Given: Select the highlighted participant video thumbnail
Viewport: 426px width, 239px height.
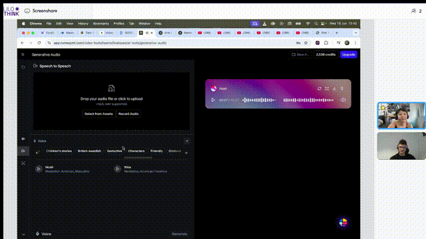Looking at the screenshot, I should [401, 116].
